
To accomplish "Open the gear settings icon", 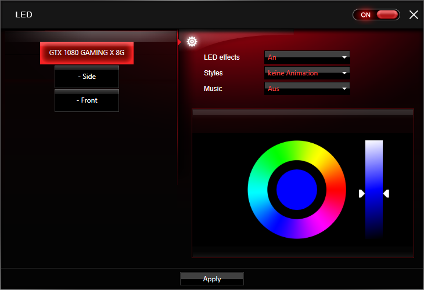I will (192, 42).
